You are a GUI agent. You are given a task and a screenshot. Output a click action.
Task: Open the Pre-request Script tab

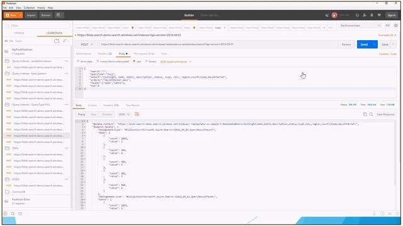click(144, 53)
